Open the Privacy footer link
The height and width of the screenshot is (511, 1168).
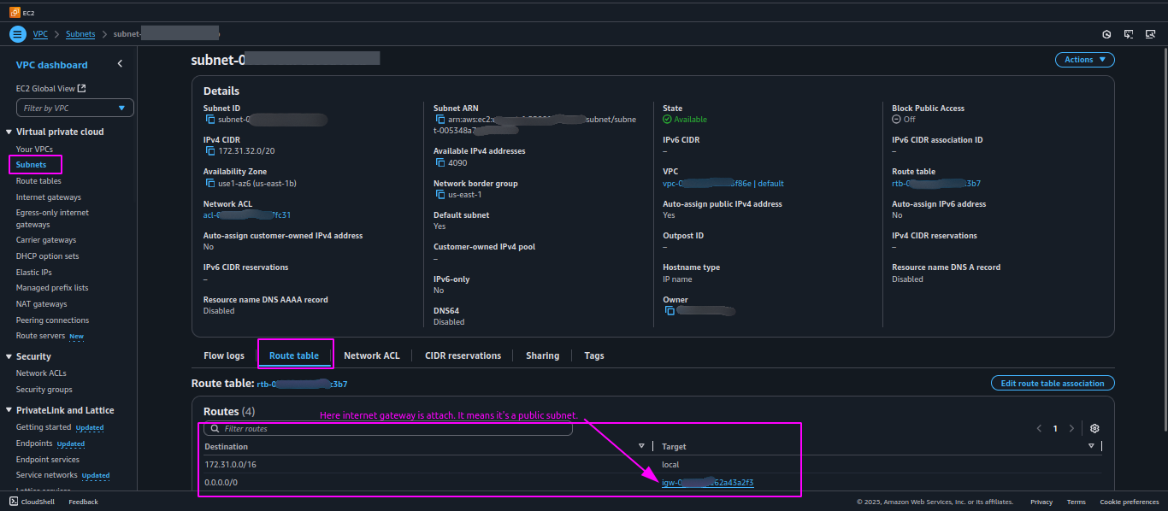(x=1041, y=502)
